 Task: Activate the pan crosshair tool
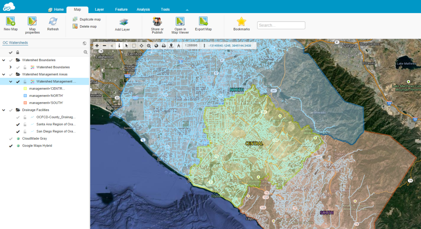coord(142,46)
